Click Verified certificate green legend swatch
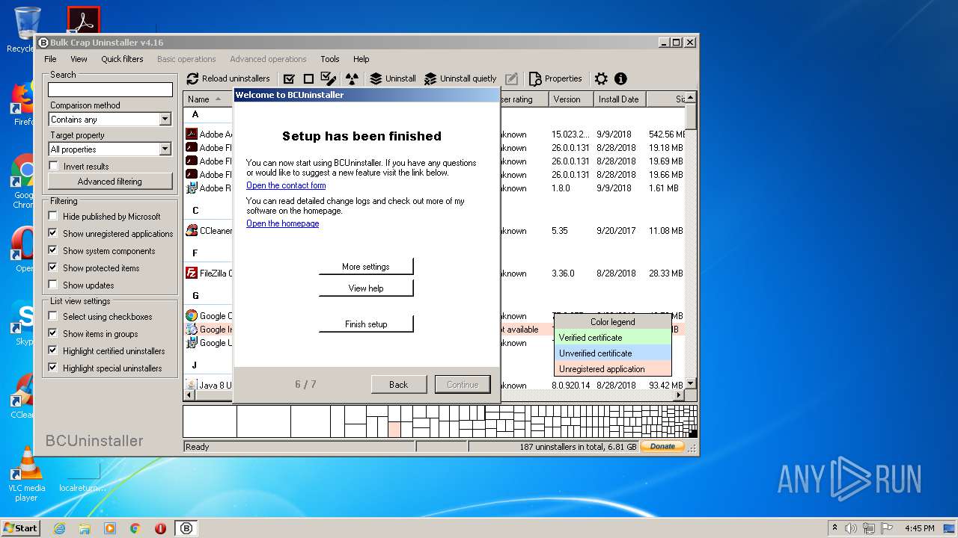The width and height of the screenshot is (958, 538). click(x=613, y=337)
